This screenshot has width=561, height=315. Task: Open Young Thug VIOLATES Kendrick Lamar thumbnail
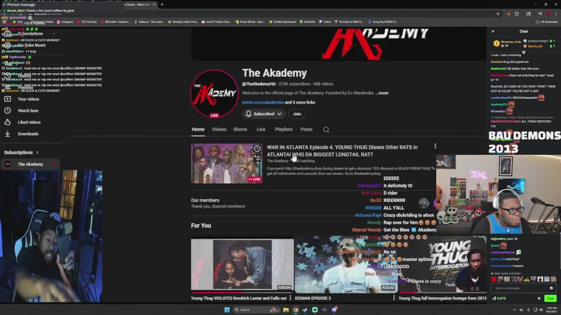click(x=242, y=265)
